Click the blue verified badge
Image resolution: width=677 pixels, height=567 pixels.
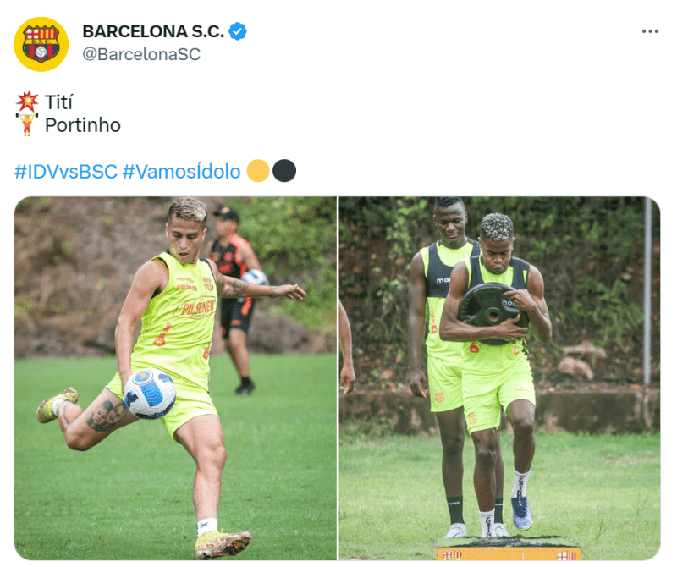click(x=238, y=31)
